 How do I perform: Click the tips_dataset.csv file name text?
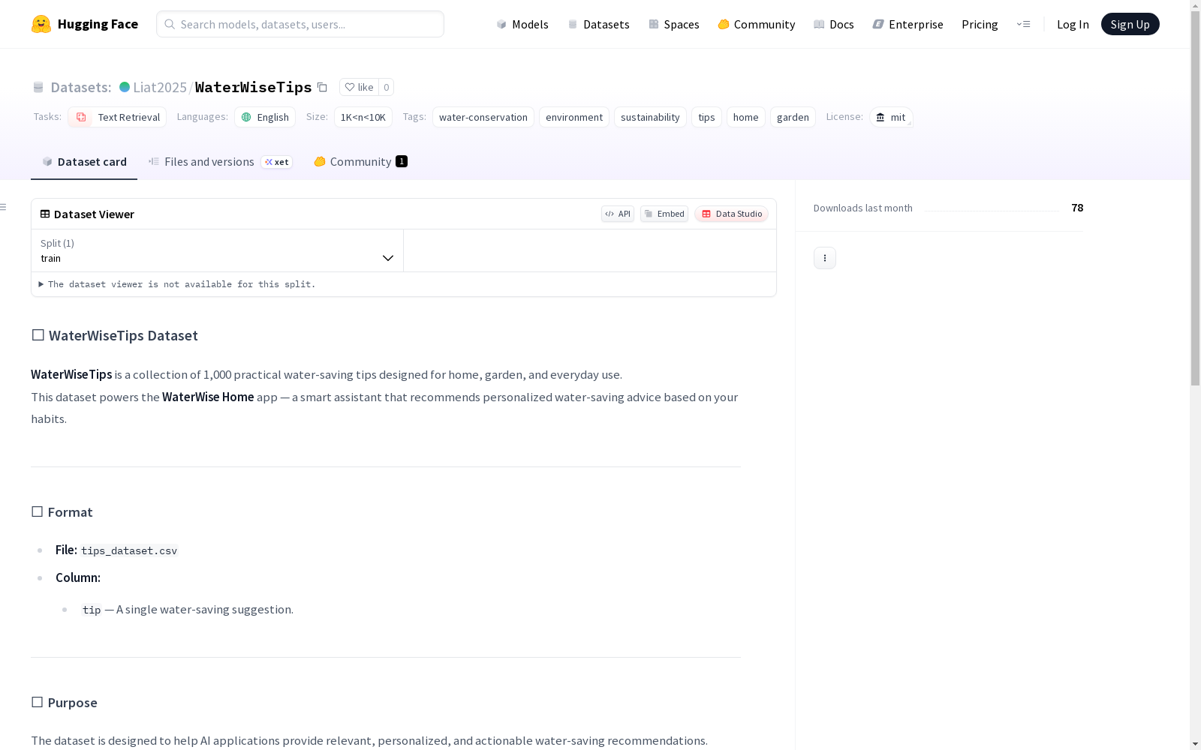pos(129,550)
